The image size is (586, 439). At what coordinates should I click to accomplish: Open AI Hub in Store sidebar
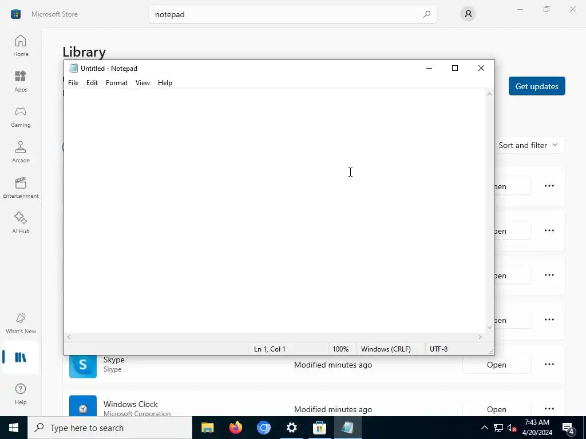coord(21,224)
